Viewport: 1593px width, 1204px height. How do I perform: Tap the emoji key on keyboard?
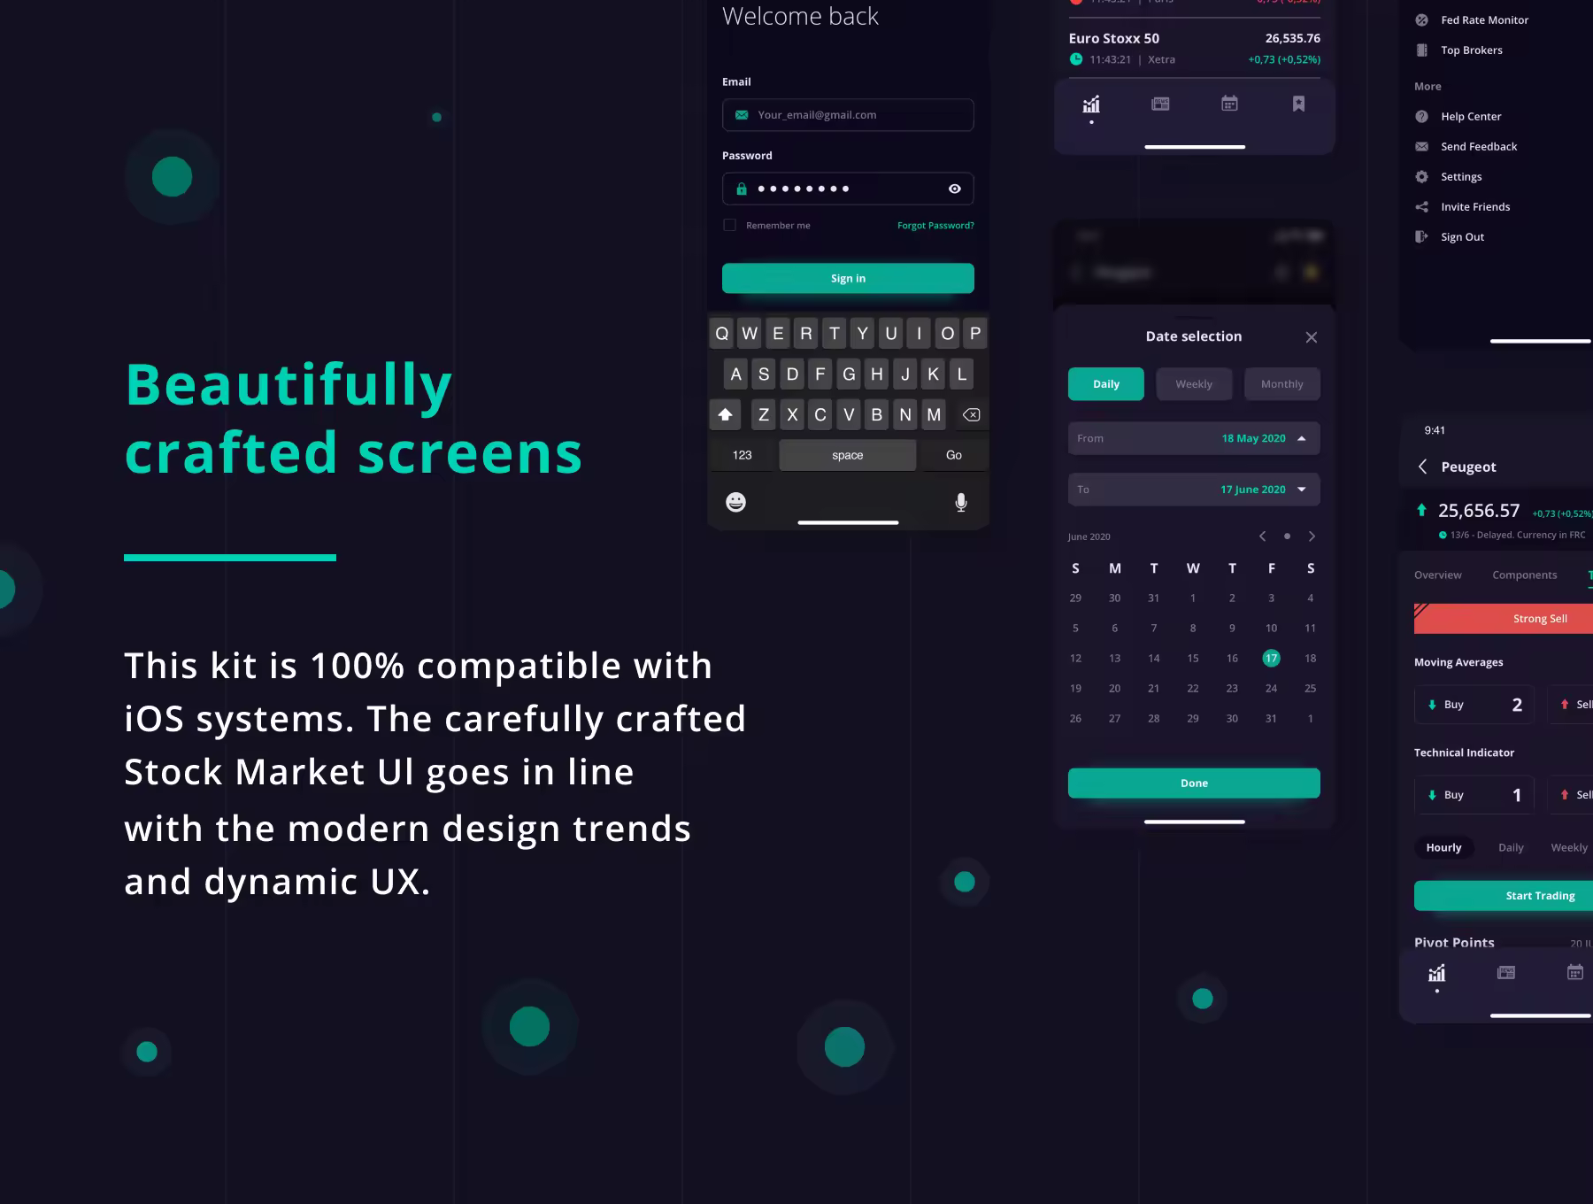pyautogui.click(x=735, y=502)
